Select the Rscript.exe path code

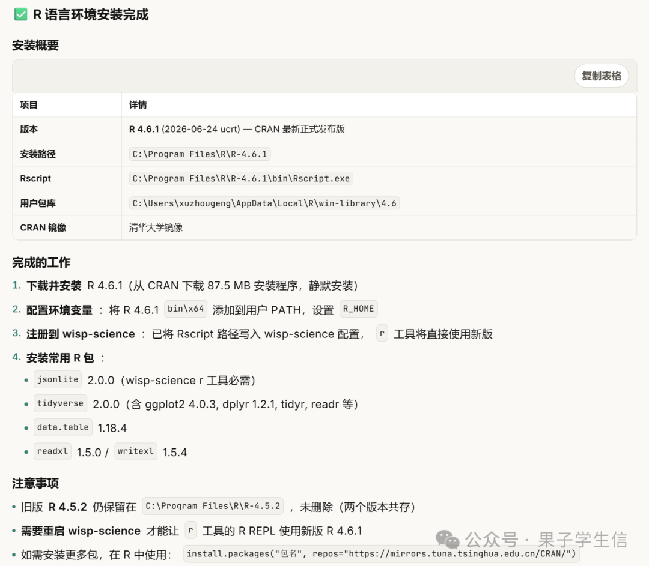241,179
